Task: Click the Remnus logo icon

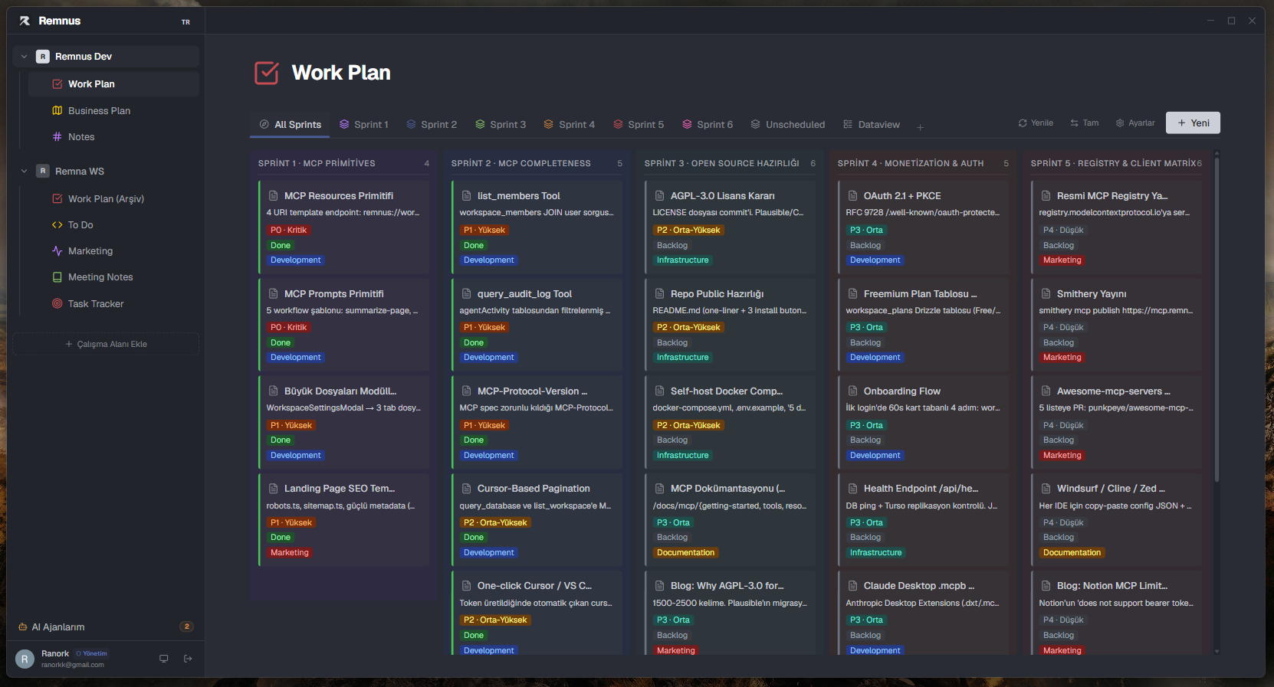Action: [x=25, y=21]
